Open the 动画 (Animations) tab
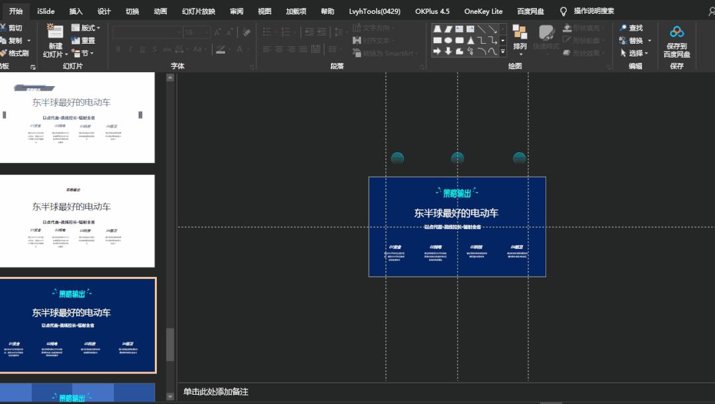This screenshot has width=715, height=404. (x=160, y=11)
